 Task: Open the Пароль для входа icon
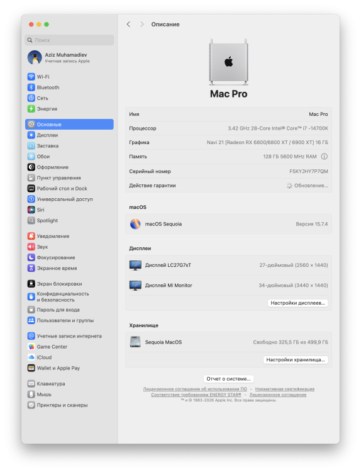coord(31,310)
